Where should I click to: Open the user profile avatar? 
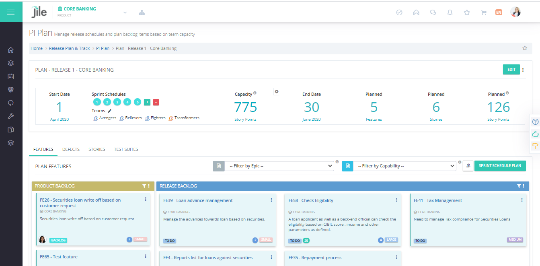tap(515, 12)
